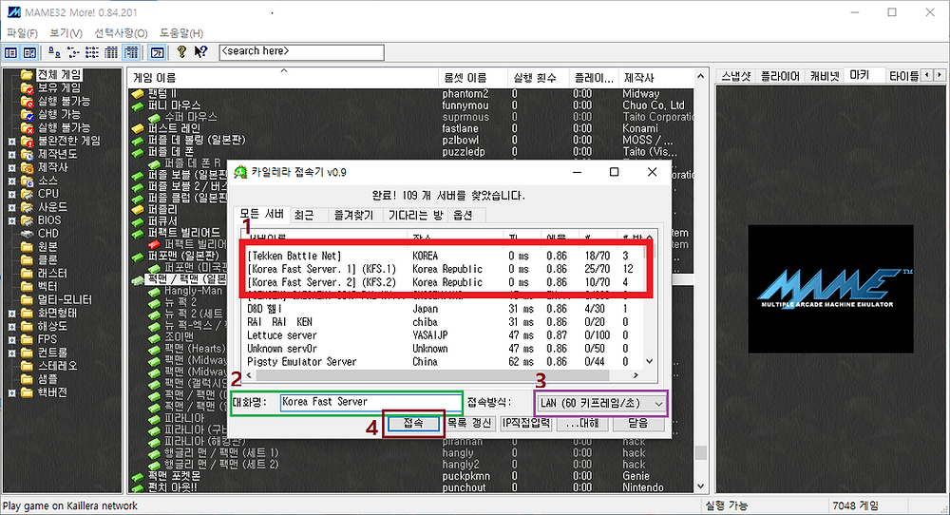Click the 닫음 close button

[637, 423]
